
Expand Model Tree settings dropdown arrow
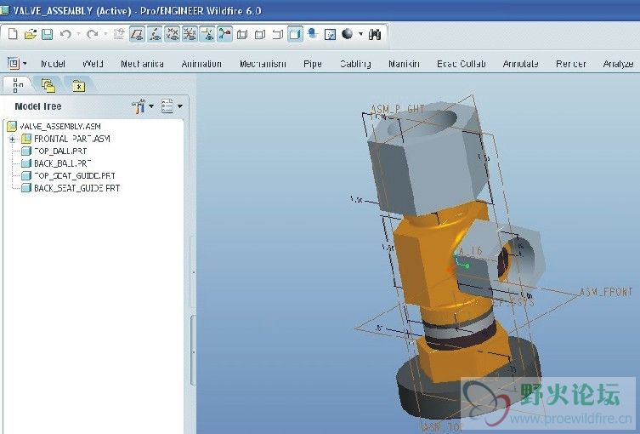pos(151,106)
